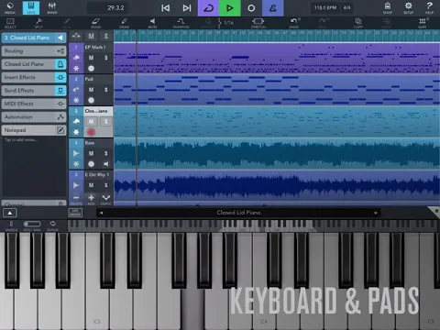The width and height of the screenshot is (440, 330).
Task: Close the keyboard panel
Action: point(436,211)
